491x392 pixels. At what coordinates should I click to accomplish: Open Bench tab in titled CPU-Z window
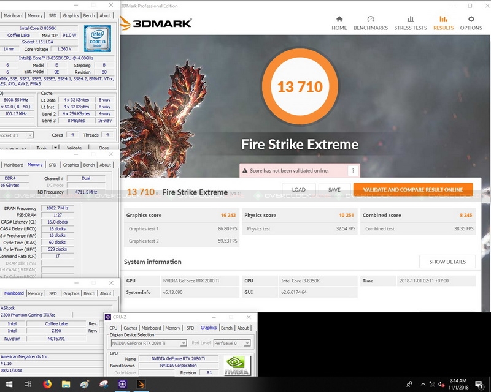pyautogui.click(x=226, y=328)
